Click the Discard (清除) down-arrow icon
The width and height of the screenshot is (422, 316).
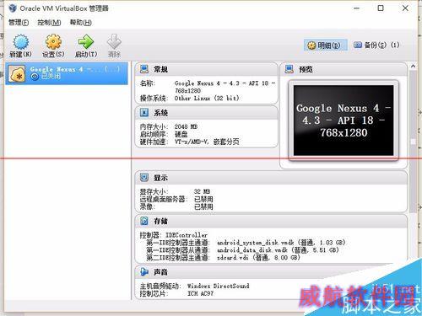[114, 42]
